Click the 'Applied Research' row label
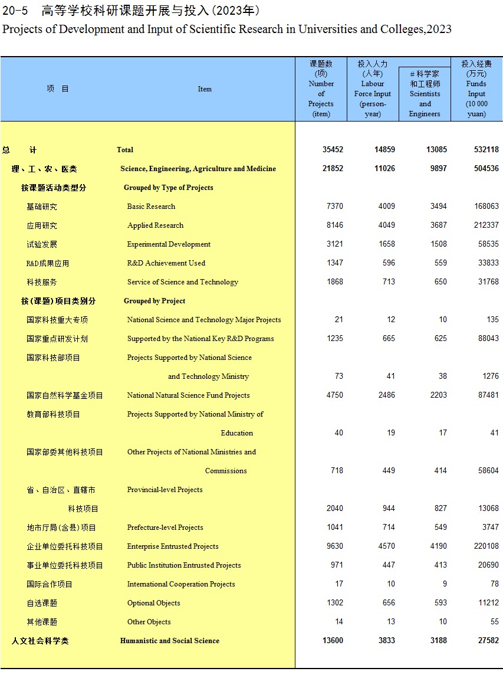 click(x=155, y=225)
